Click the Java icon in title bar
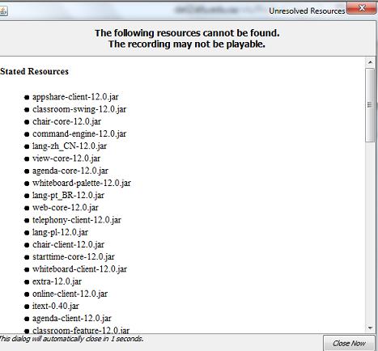Viewport: 378px width, 351px height. [3, 11]
